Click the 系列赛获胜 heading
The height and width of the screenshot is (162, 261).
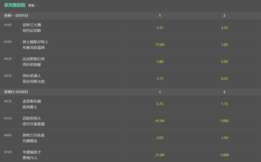(15, 6)
